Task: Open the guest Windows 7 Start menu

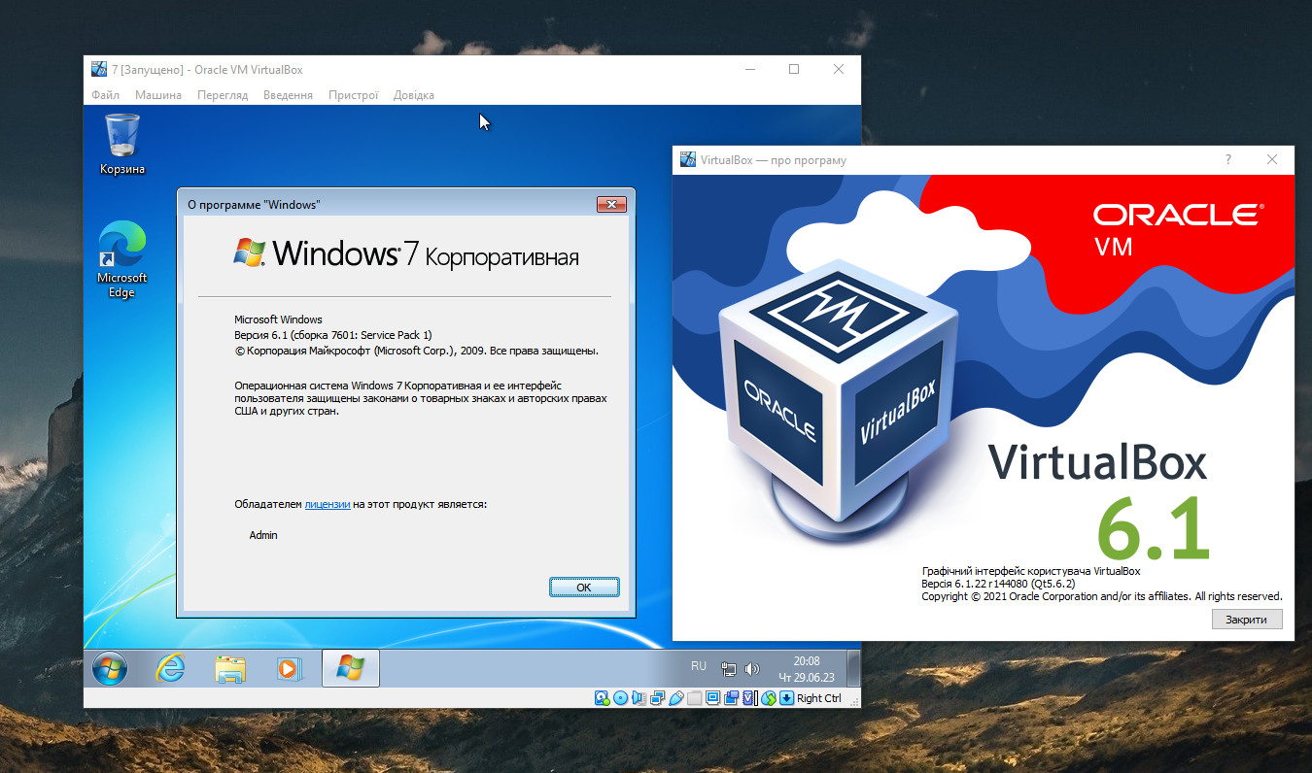Action: click(110, 668)
